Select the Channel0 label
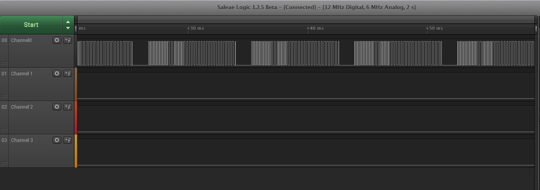The width and height of the screenshot is (540, 190). [x=21, y=40]
